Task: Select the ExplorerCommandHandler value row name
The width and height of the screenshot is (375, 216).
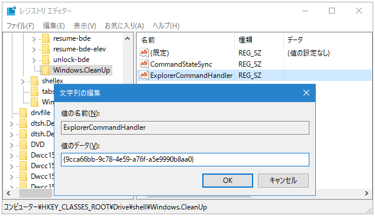Action: pyautogui.click(x=191, y=75)
